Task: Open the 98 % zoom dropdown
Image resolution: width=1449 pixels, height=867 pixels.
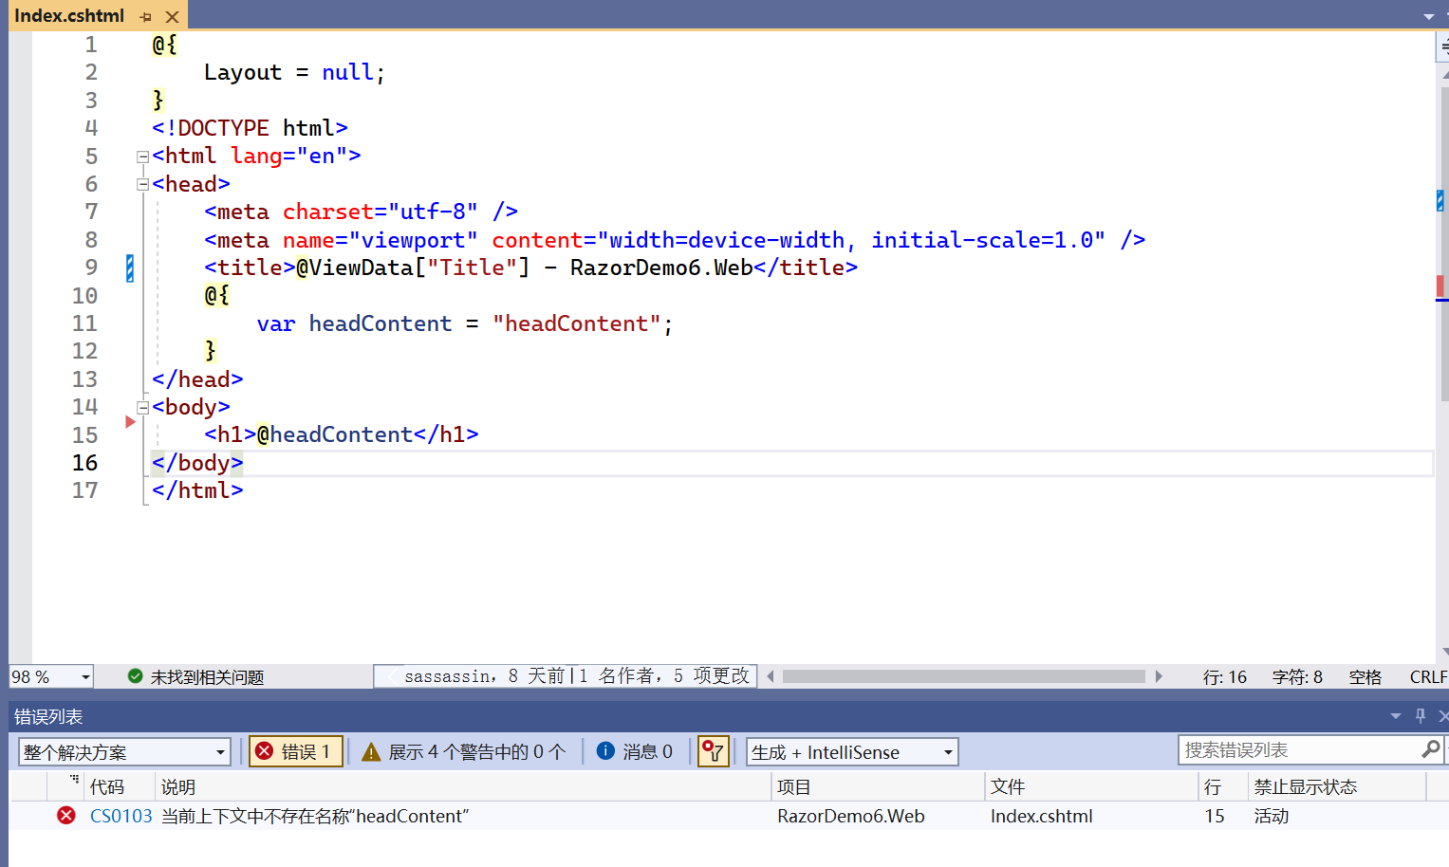Action: point(85,676)
